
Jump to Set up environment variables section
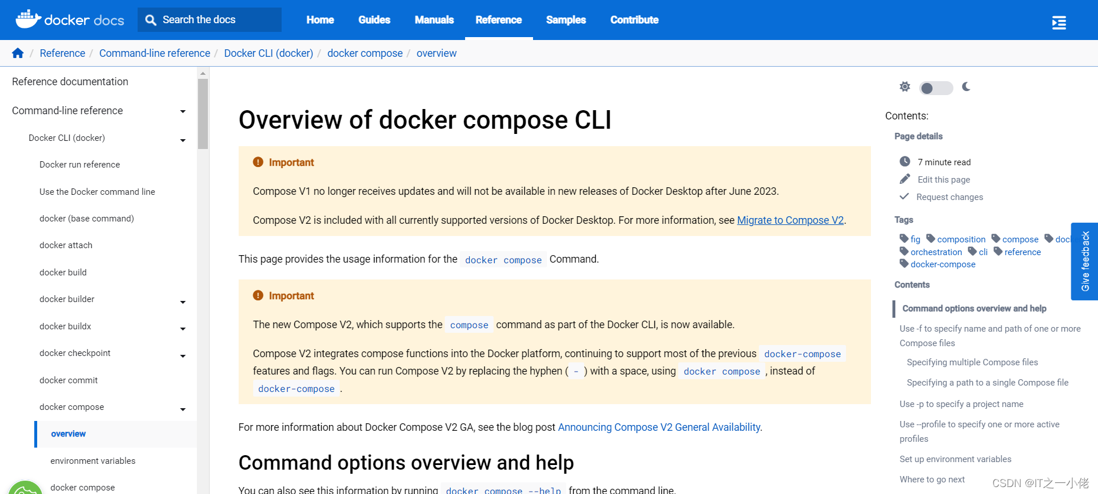click(955, 459)
